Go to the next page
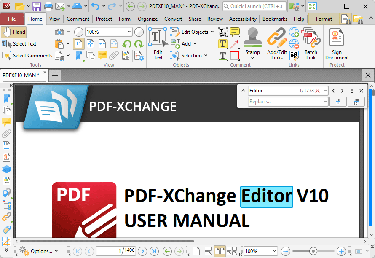This screenshot has width=375, height=258. 142,251
